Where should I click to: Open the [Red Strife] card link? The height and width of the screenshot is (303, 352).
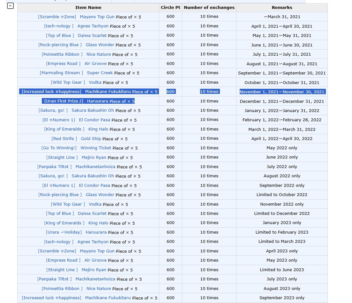pos(64,139)
